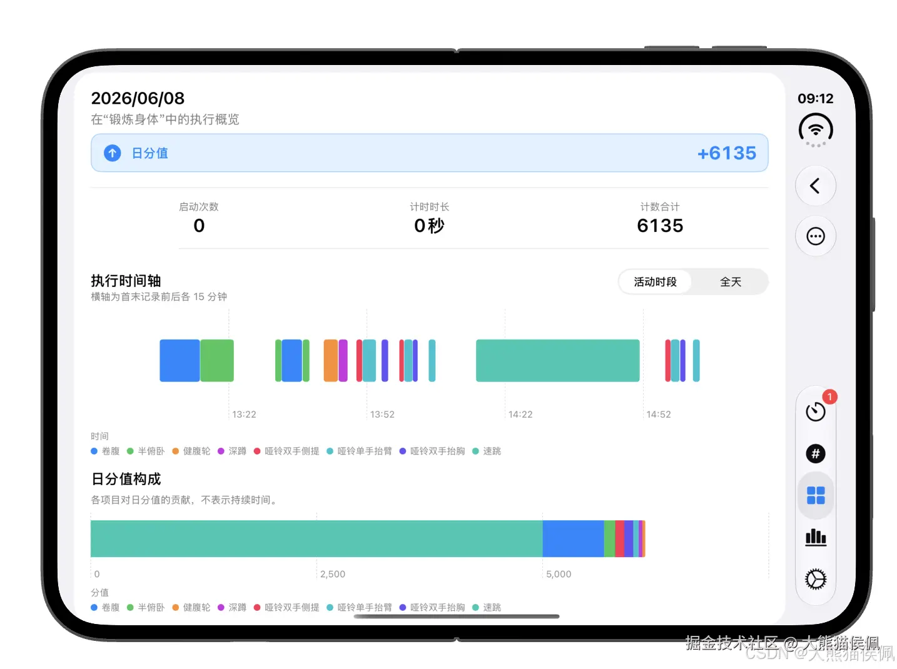
Task: Tap the back chevron button
Action: [815, 186]
